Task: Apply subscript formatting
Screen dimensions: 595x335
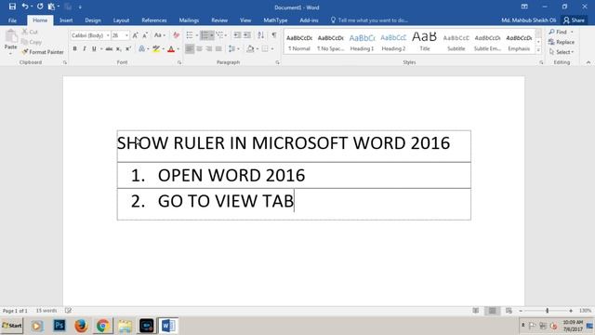Action: [x=119, y=49]
